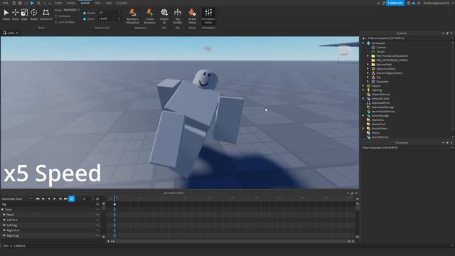Open the animation options ellipsis menu

[x=31, y=199]
